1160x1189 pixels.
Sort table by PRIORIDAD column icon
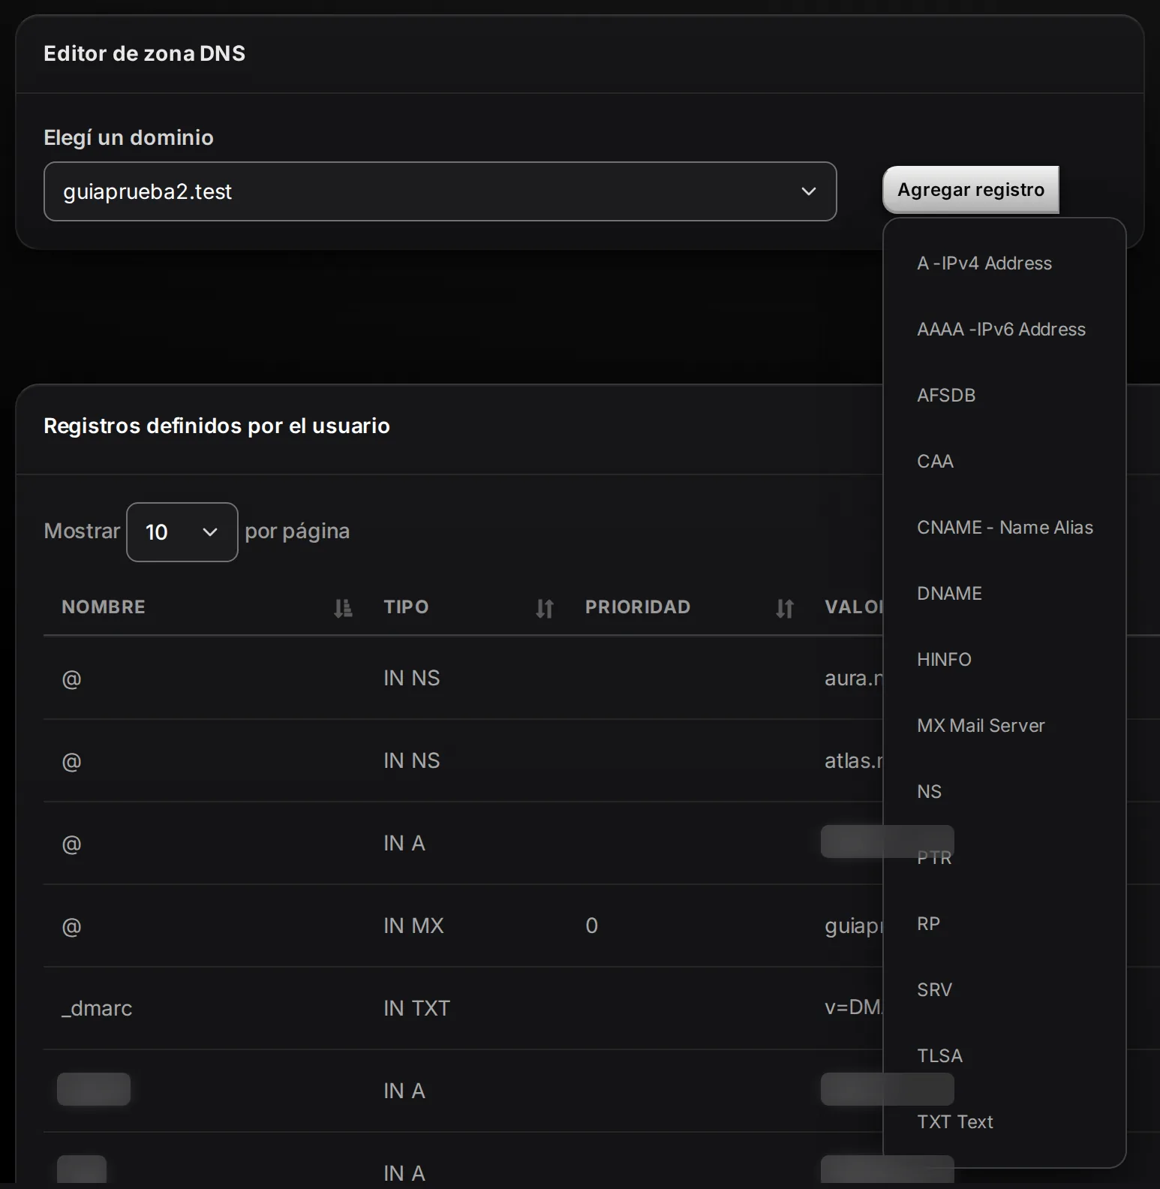(785, 608)
